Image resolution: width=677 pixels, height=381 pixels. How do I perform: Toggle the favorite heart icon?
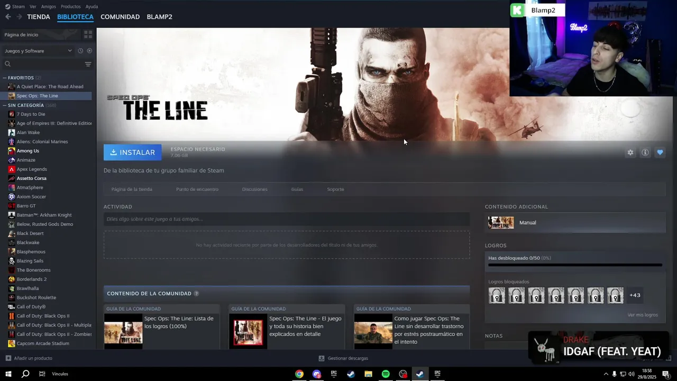(x=660, y=152)
